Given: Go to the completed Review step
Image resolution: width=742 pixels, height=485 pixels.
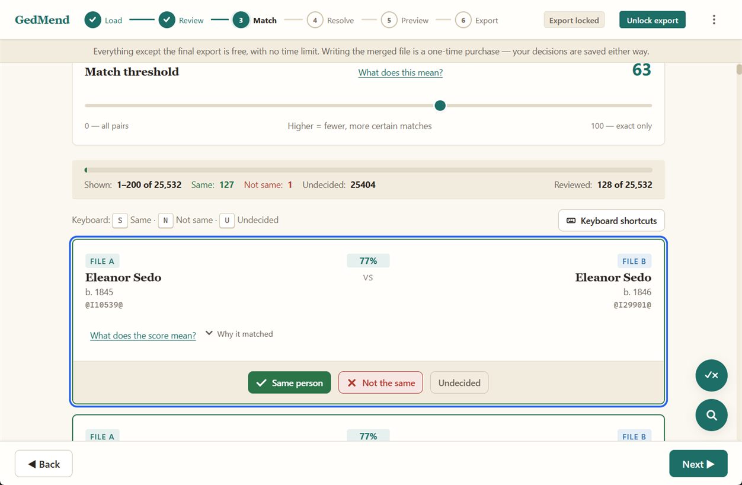Looking at the screenshot, I should tap(181, 20).
